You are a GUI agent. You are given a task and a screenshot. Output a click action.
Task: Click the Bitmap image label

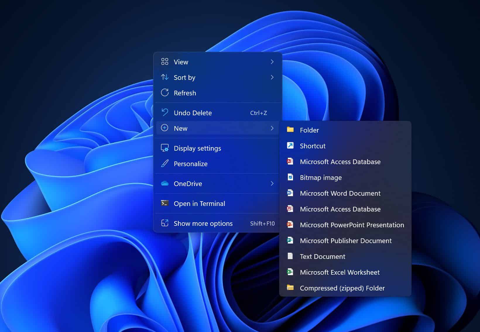[321, 178]
